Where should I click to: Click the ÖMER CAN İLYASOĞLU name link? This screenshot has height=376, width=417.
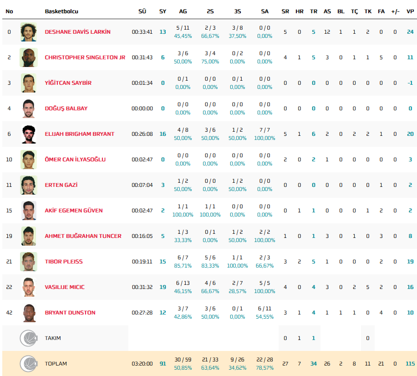click(x=75, y=160)
